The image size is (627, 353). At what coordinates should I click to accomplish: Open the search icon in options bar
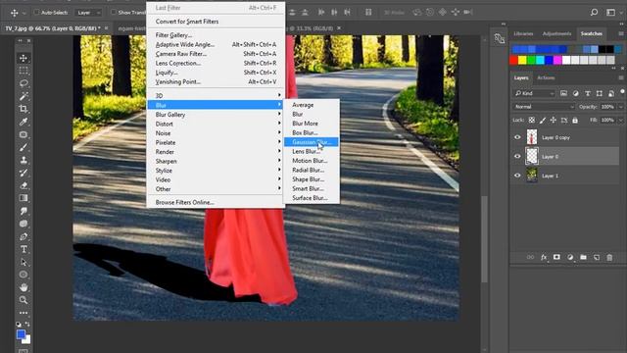click(595, 13)
